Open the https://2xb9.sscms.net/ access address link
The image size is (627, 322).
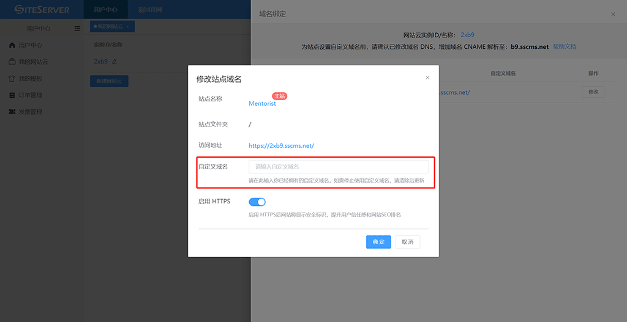281,146
